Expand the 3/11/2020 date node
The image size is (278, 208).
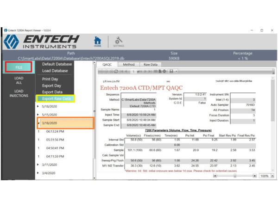pyautogui.click(x=38, y=165)
